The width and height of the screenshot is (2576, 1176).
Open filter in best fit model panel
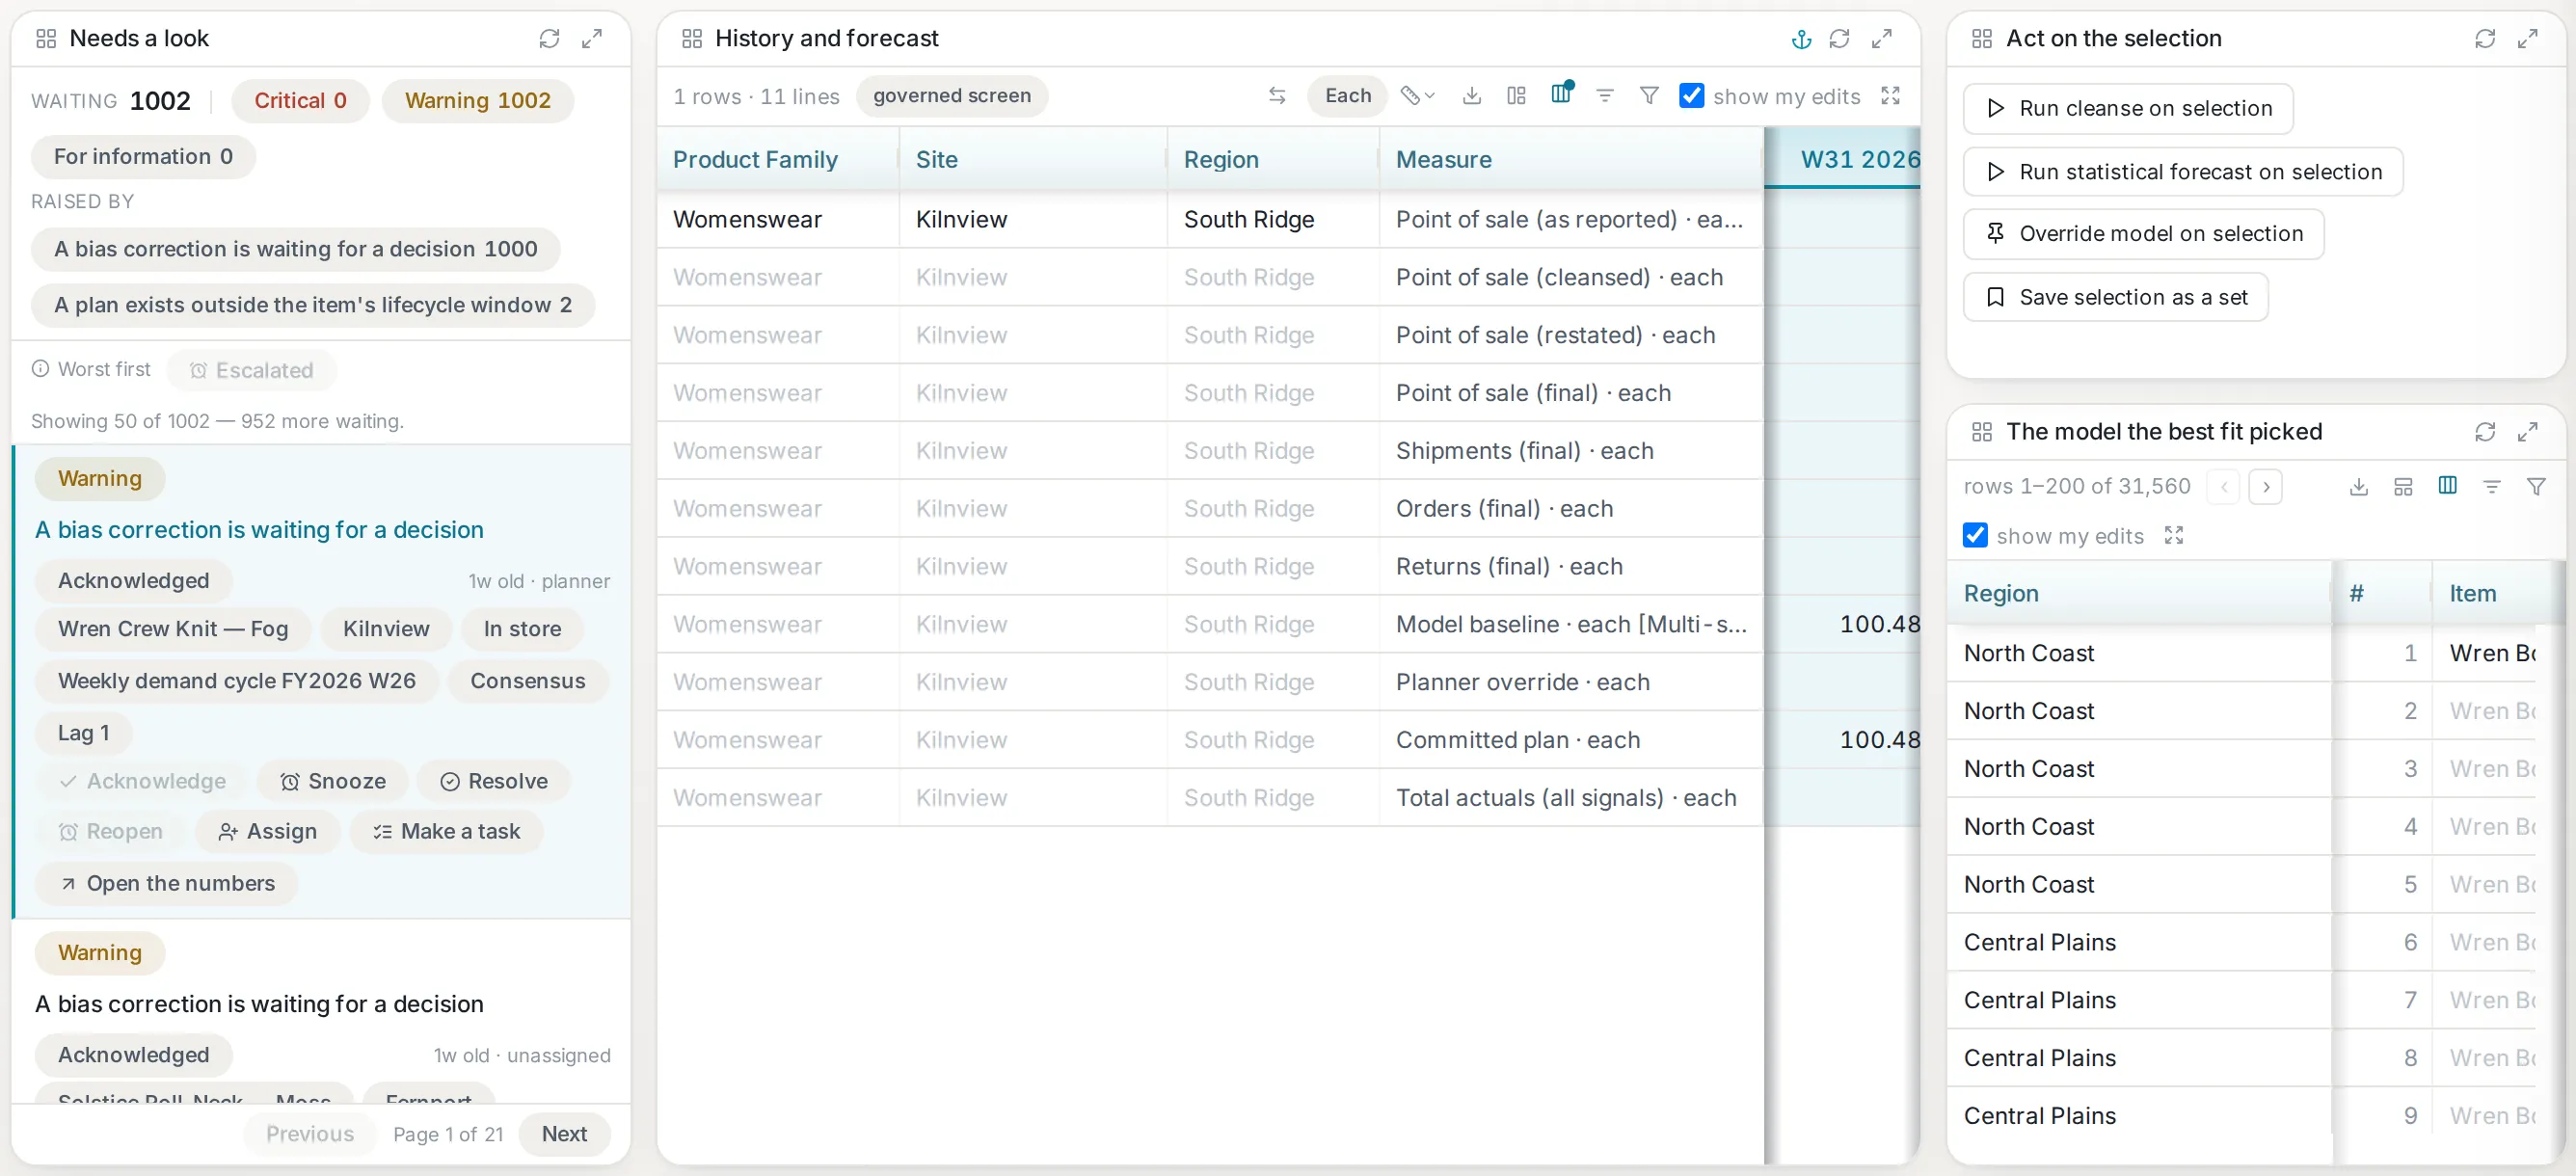click(x=2536, y=486)
